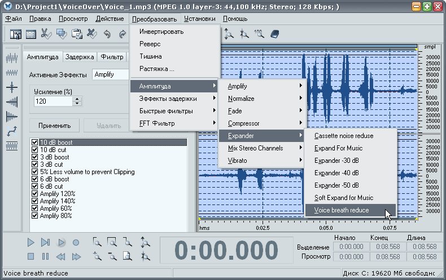
Task: Click the Redo arrow icon
Action: pos(123,34)
